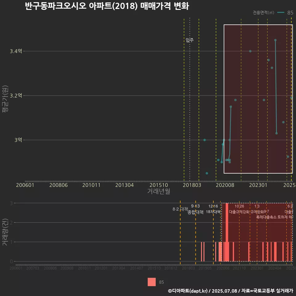
Task: Click the red 85 swatch in bottom legend
Action: (x=152, y=282)
